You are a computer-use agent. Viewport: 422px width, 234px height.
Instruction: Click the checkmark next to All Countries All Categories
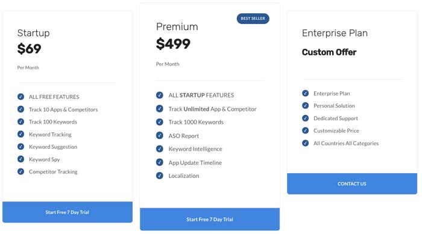(305, 143)
